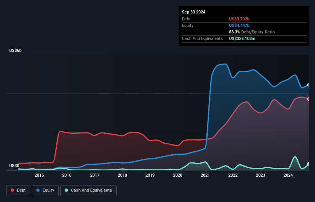
Task: Click the teal Cash endpoint marker
Action: [308, 164]
